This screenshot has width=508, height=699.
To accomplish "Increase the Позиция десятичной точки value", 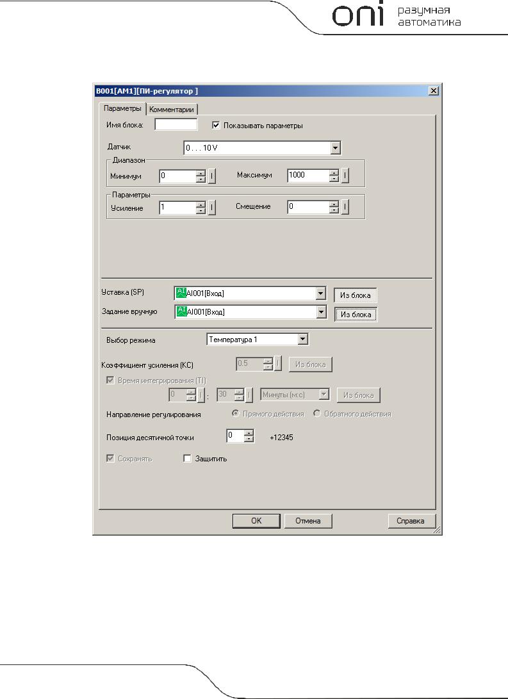I will pyautogui.click(x=249, y=433).
